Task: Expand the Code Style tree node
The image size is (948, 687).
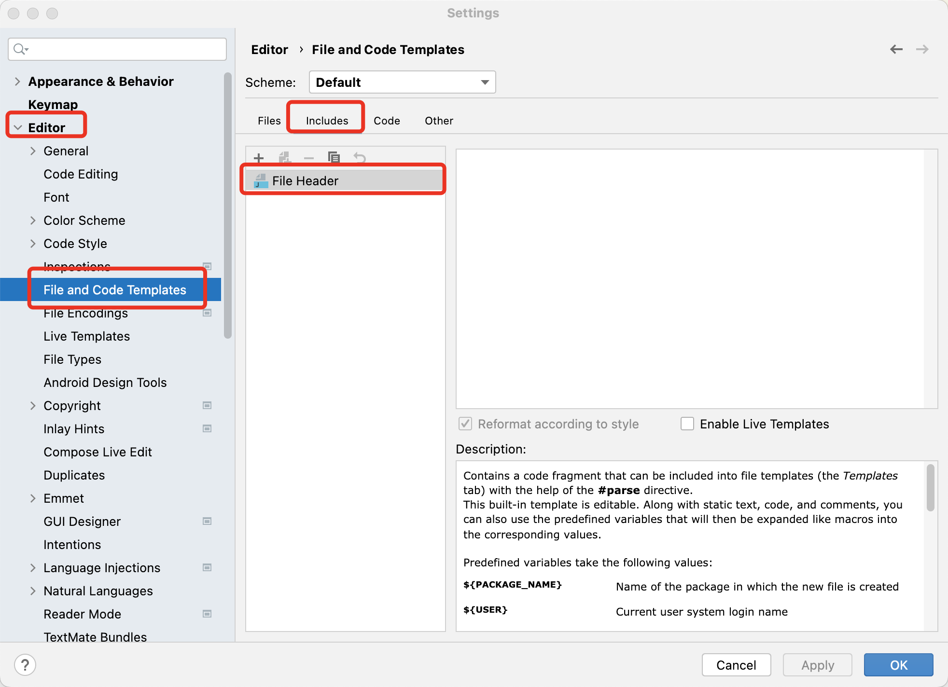Action: pyautogui.click(x=33, y=244)
